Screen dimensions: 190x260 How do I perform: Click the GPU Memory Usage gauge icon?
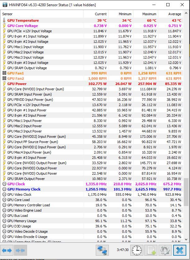click(x=4, y=221)
